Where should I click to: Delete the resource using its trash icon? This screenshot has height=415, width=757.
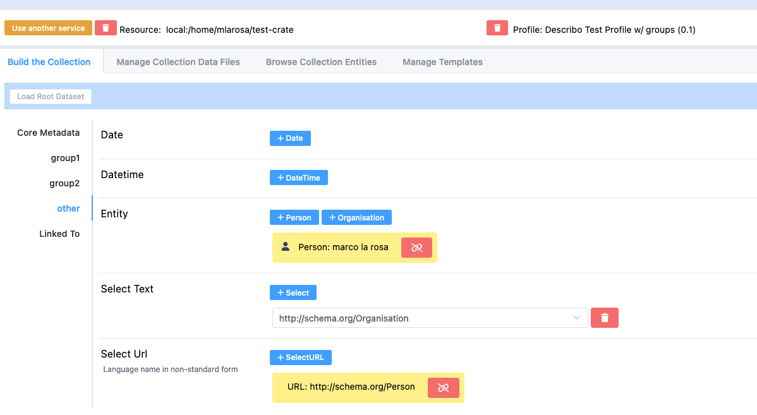tap(106, 28)
